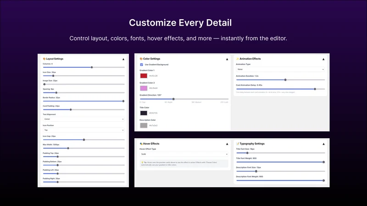Collapse the Color Settings panel arrow
Image resolution: width=367 pixels, height=206 pixels.
pos(227,60)
